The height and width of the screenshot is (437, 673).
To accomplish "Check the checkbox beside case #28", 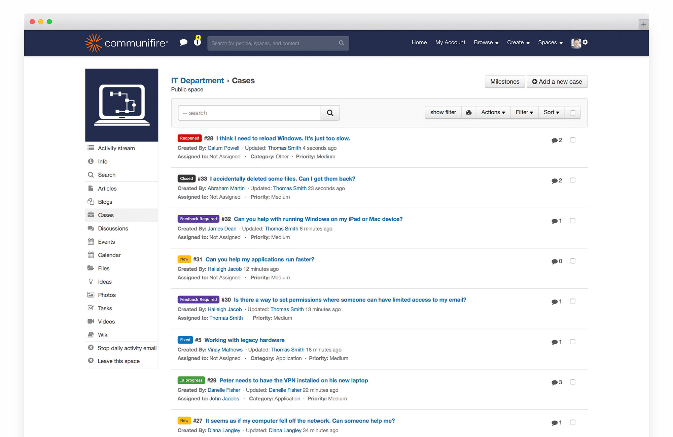I will point(572,140).
